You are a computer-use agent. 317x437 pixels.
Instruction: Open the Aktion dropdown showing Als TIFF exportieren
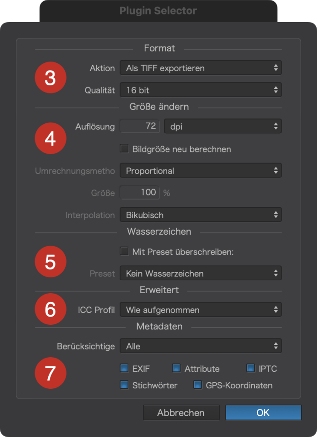tap(201, 68)
